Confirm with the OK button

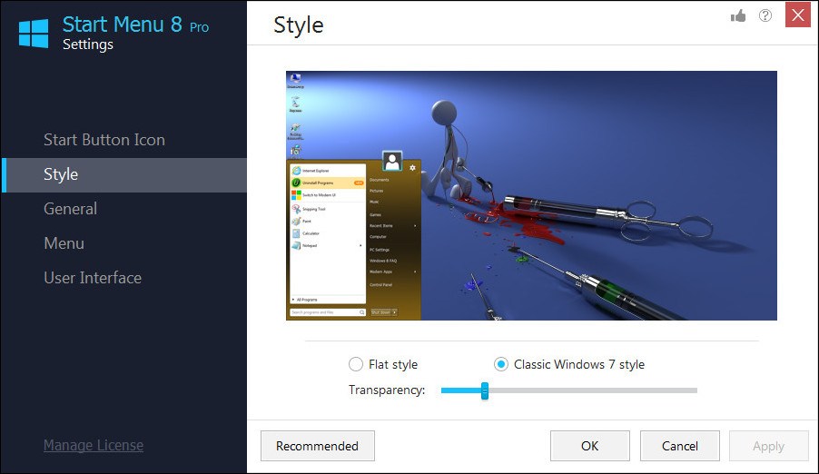[589, 446]
